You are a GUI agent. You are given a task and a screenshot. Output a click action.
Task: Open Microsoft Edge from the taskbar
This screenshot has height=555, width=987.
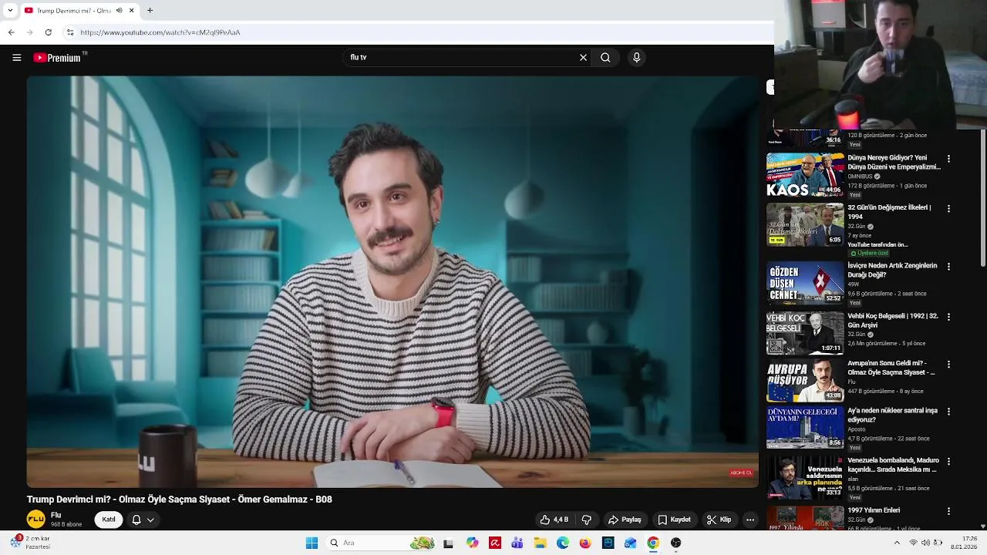pyautogui.click(x=563, y=543)
